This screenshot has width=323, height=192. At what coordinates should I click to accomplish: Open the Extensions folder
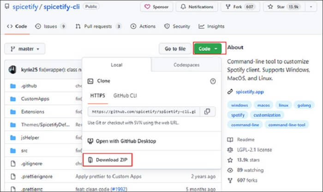[33, 112]
